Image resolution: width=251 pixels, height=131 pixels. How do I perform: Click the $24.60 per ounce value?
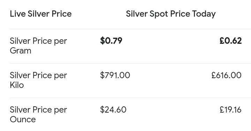point(113,109)
